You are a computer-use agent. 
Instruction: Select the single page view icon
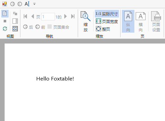5,14
